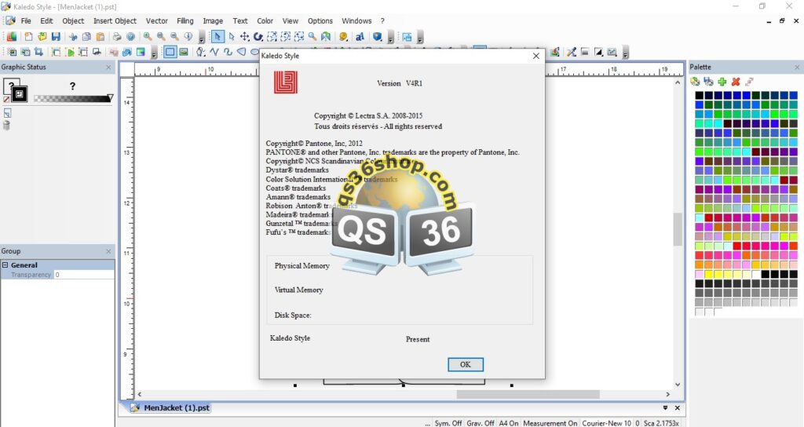The height and width of the screenshot is (427, 804).
Task: Toggle the arrow selection tool
Action: (217, 37)
